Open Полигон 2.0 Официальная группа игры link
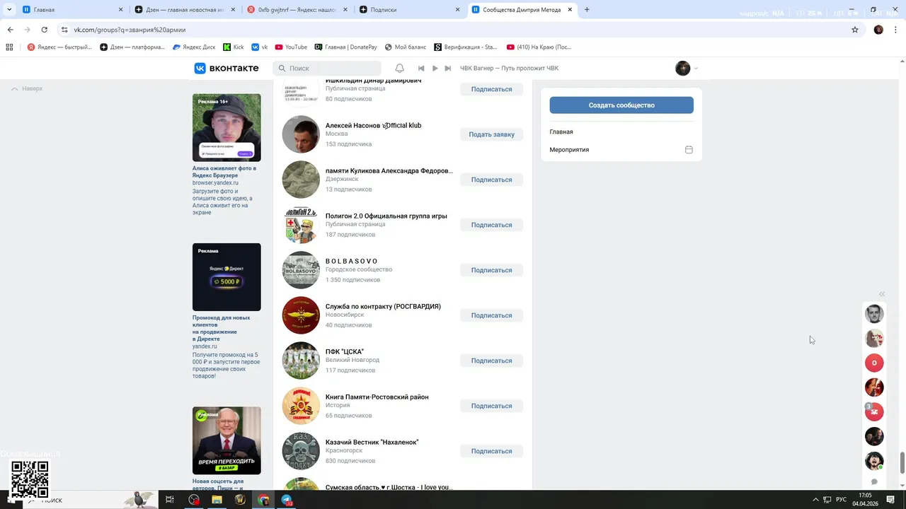The height and width of the screenshot is (509, 906). pos(386,216)
